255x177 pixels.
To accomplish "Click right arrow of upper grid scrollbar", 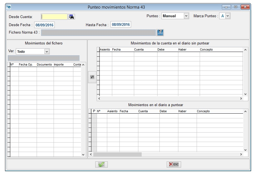I will coord(241,98).
